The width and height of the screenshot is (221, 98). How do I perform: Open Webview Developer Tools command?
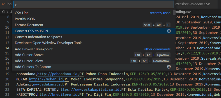click(x=94, y=43)
